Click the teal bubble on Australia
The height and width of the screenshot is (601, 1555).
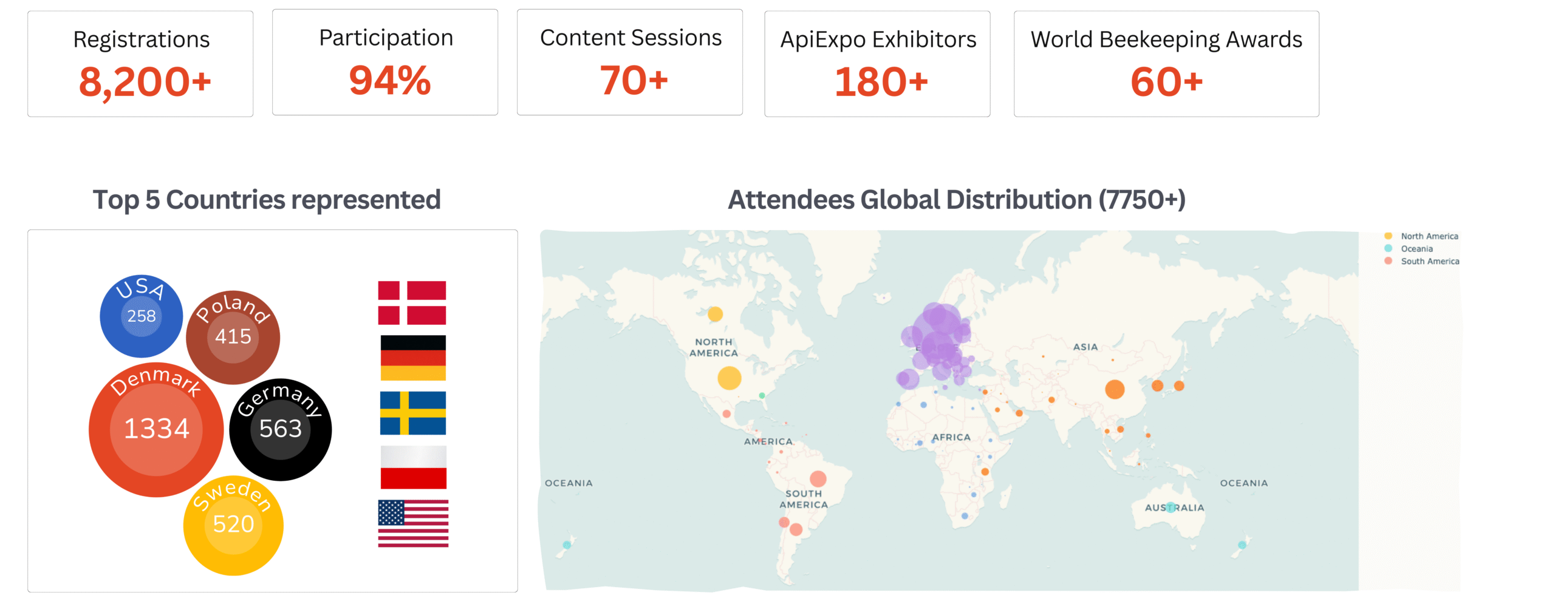[1171, 508]
